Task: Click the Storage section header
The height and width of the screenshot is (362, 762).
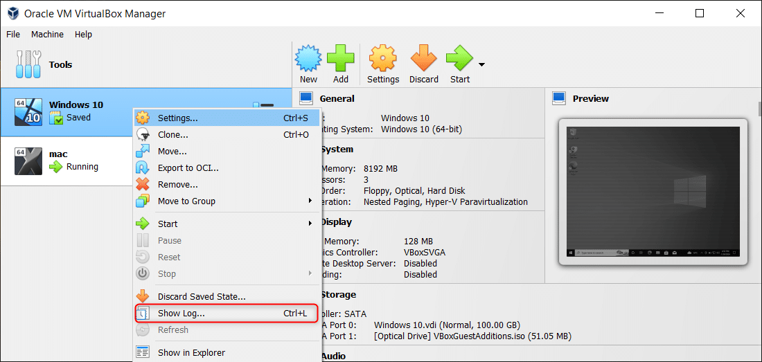Action: click(338, 295)
